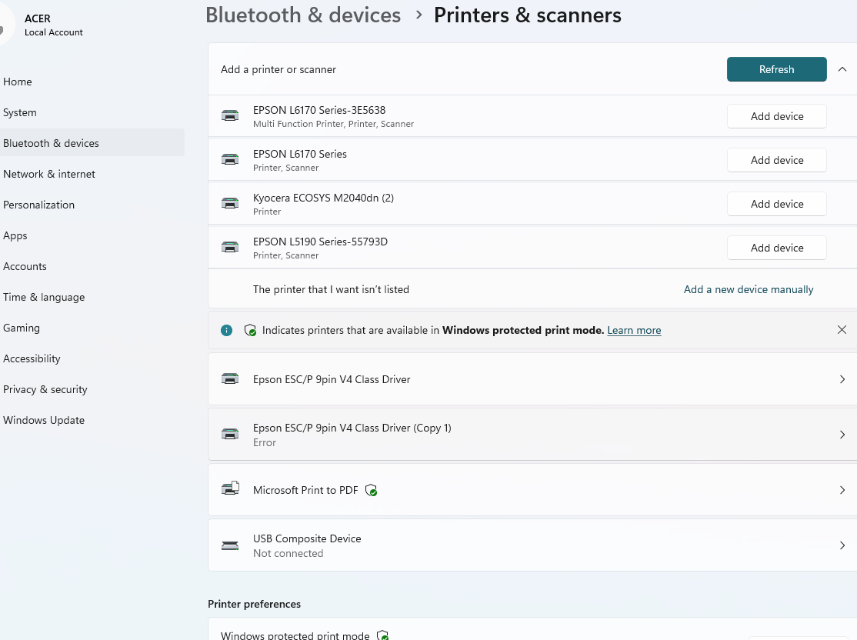This screenshot has height=640, width=857.
Task: Dismiss the Windows protected print mode notice
Action: tap(842, 329)
